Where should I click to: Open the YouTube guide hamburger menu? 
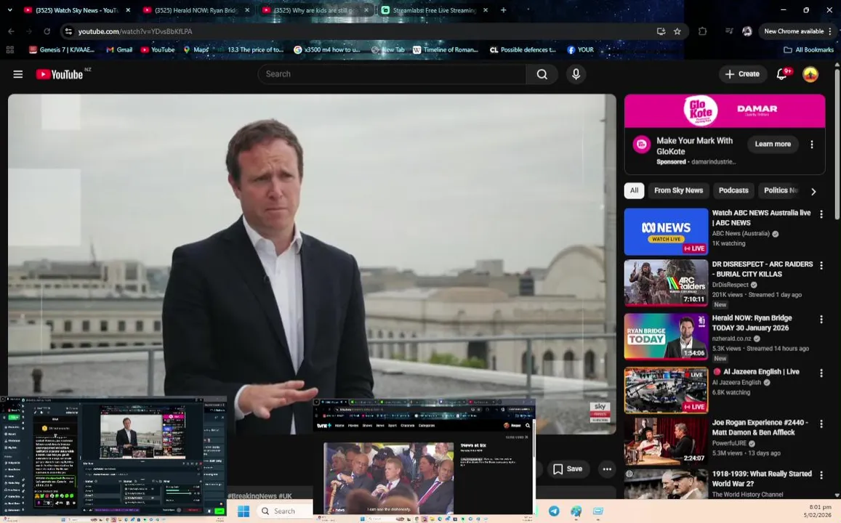tap(17, 74)
